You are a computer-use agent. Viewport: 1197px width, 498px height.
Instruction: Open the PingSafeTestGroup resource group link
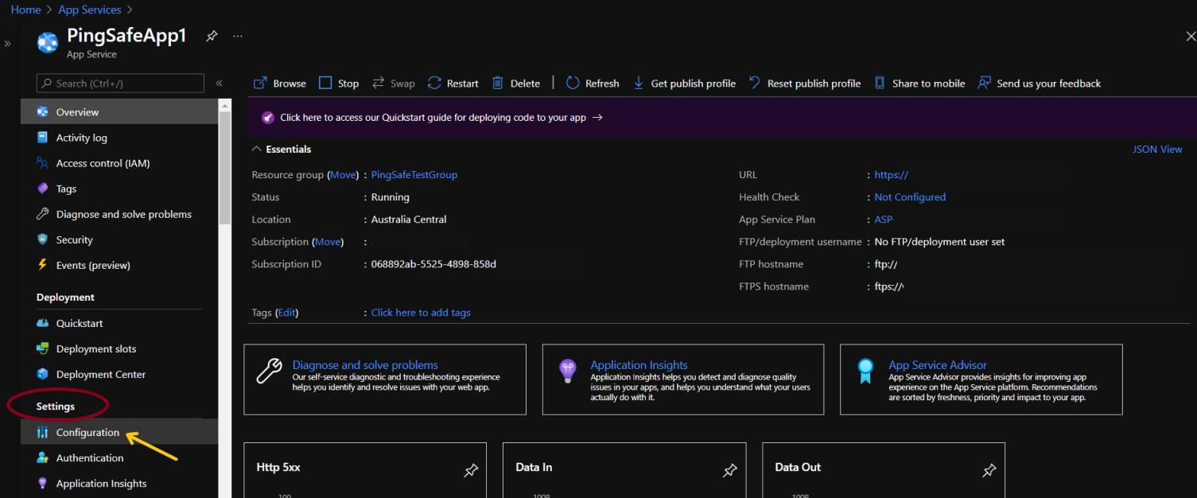tap(414, 175)
